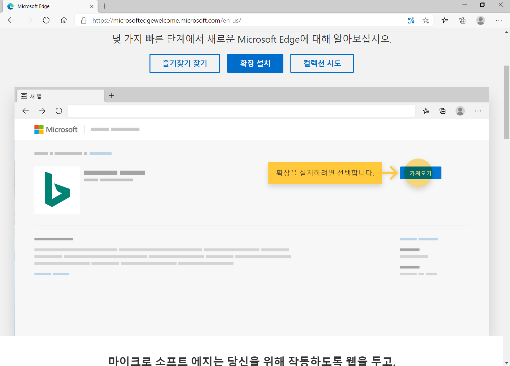Open the home page via the house icon
The height and width of the screenshot is (366, 510).
[x=64, y=20]
